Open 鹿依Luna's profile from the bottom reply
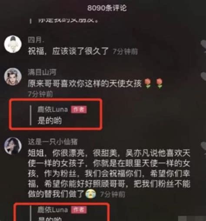The image size is (206, 221). pos(53,210)
